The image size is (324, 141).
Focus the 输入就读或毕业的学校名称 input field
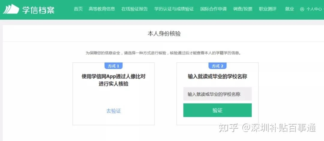coord(217,94)
